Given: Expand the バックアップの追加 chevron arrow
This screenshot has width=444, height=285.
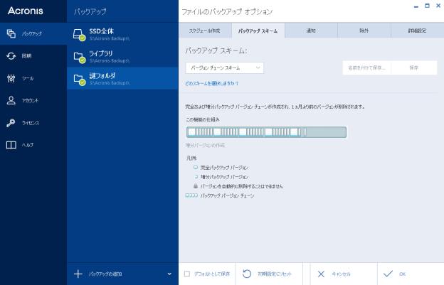Looking at the screenshot, I should [x=169, y=274].
